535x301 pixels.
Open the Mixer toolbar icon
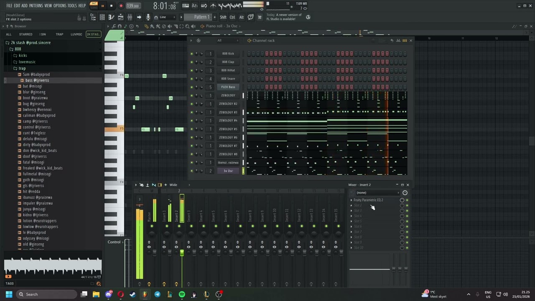pos(130,17)
